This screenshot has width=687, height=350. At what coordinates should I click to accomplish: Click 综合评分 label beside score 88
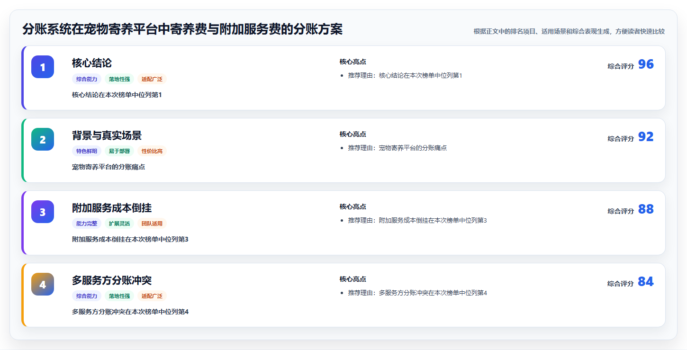[621, 211]
